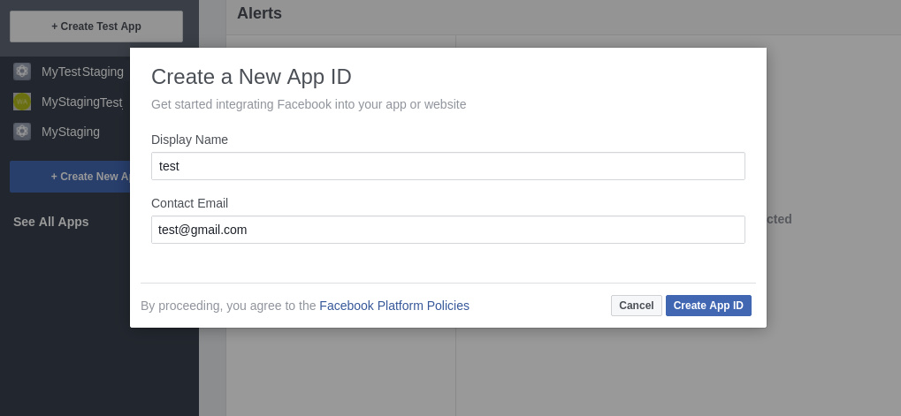
Task: Click the Create New App button
Action: (x=70, y=177)
